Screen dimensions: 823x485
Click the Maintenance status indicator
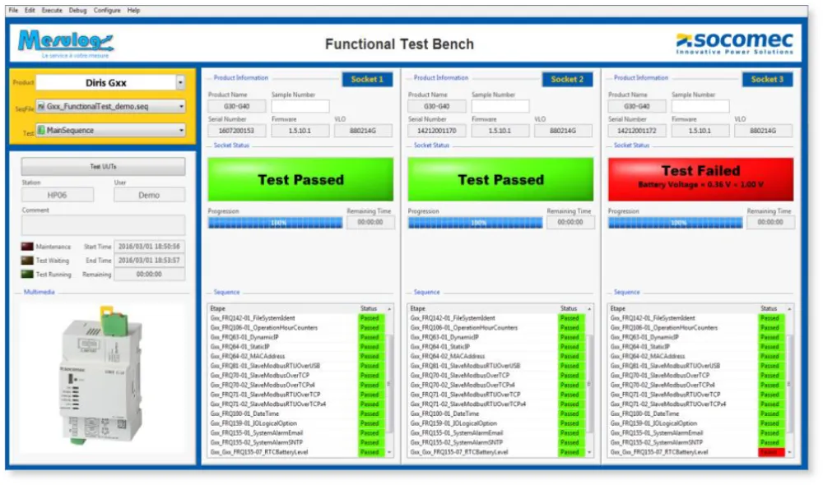coord(27,247)
